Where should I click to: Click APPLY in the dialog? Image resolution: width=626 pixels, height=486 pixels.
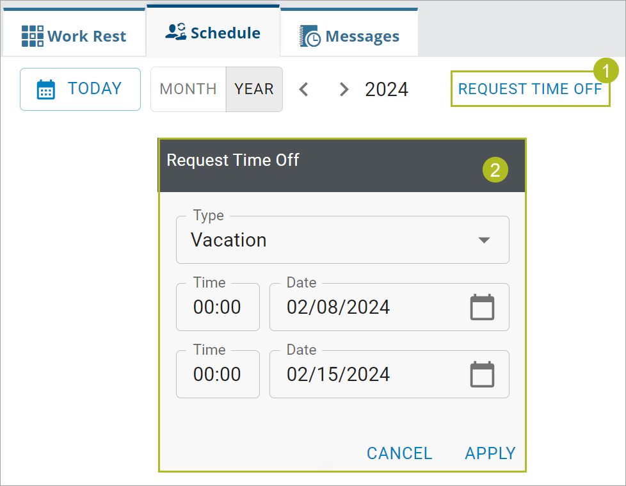click(490, 453)
